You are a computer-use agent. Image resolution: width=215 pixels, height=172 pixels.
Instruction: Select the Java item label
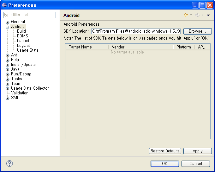coord(15,69)
